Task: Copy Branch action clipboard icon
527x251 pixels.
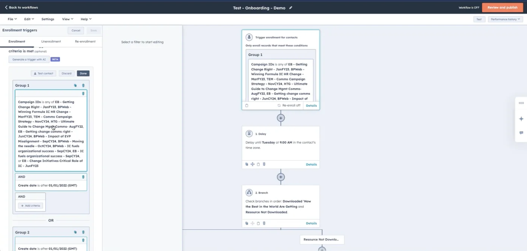Action: click(258, 223)
